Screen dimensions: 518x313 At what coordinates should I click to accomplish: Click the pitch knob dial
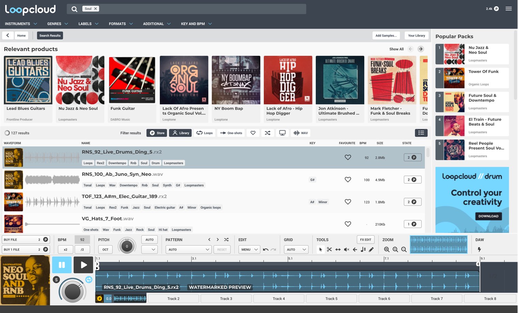(127, 246)
